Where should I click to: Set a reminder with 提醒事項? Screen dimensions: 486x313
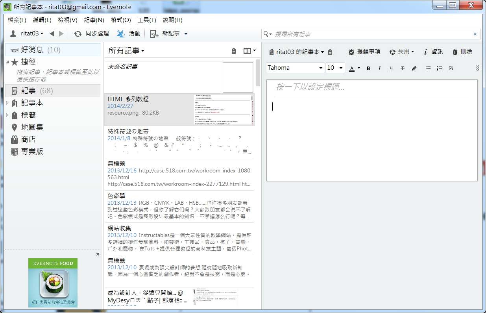[x=364, y=52]
